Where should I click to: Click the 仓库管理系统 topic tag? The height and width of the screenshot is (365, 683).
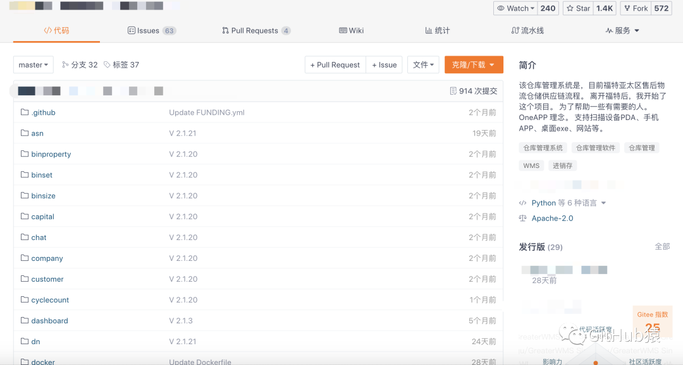click(543, 148)
